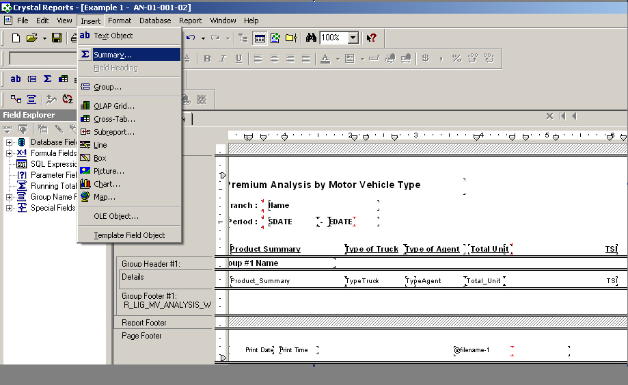
Task: Click the Save diskette icon
Action: (x=57, y=38)
